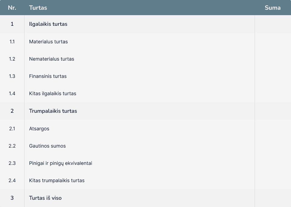This screenshot has width=291, height=207.
Task: Select the Trumpalaikis turtas row
Action: (145, 111)
